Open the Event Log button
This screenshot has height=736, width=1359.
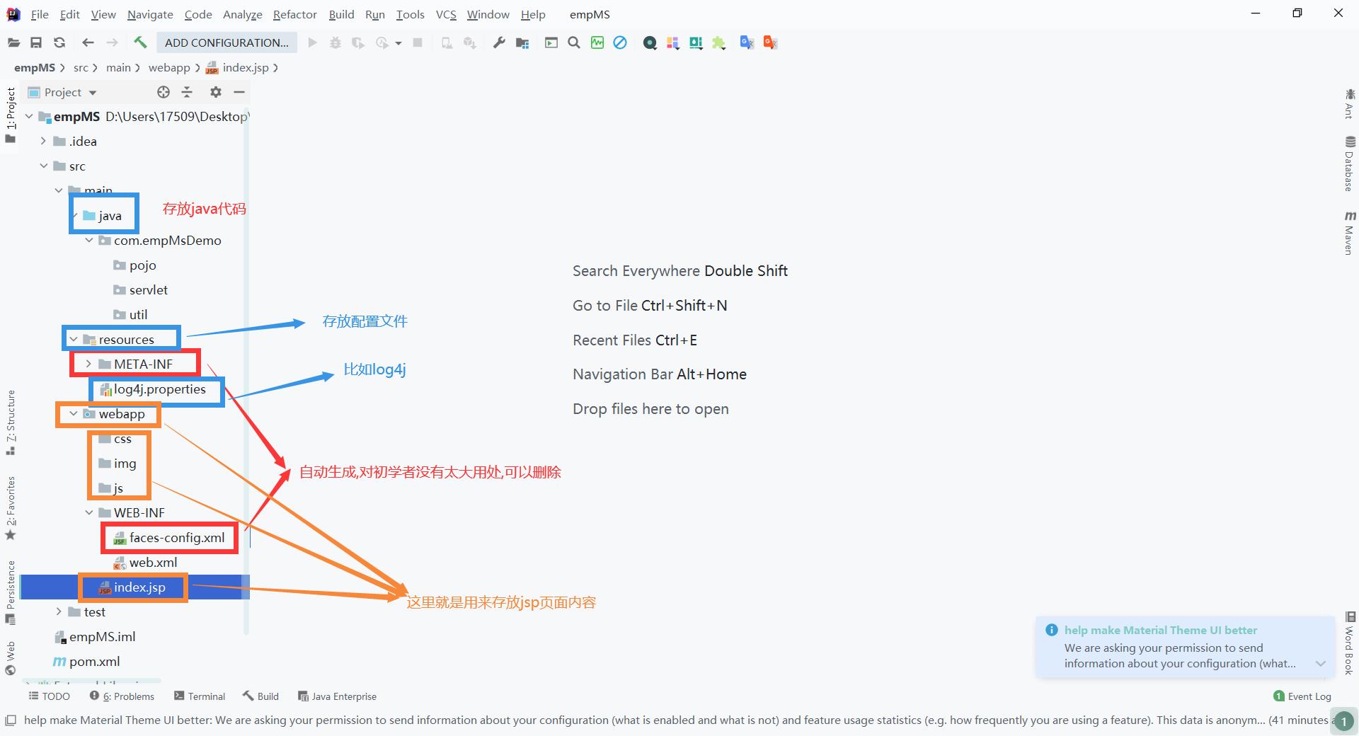click(x=1302, y=696)
